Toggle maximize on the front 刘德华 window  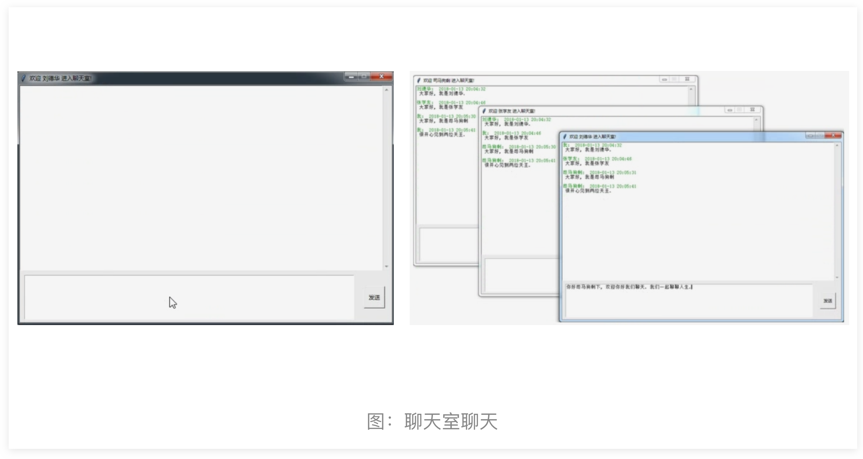(x=820, y=135)
